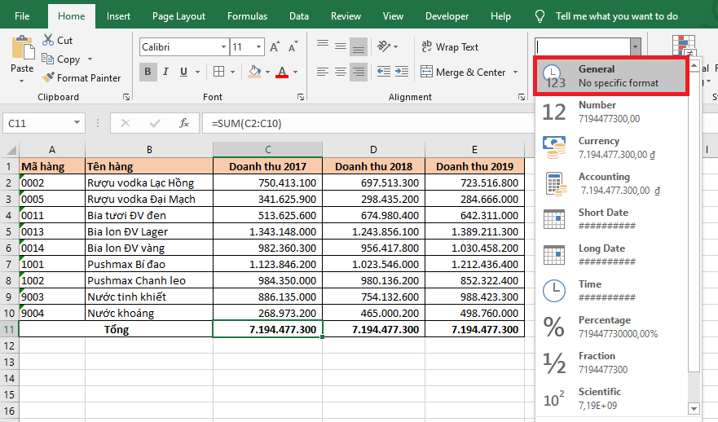Click the Increase Font Size icon

(275, 47)
